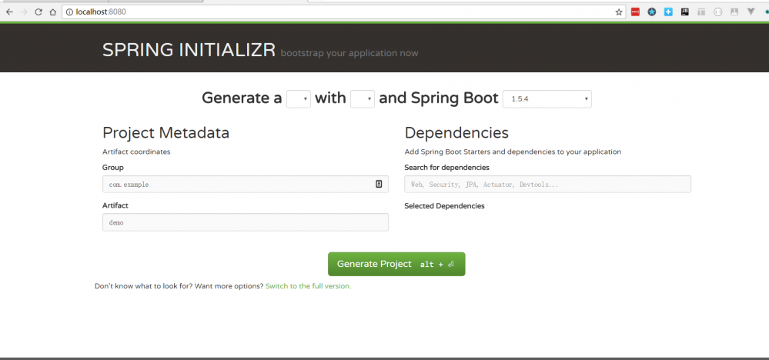Click 'bootstrap your application now' tagline
Screen dimensions: 769x360
pos(349,53)
